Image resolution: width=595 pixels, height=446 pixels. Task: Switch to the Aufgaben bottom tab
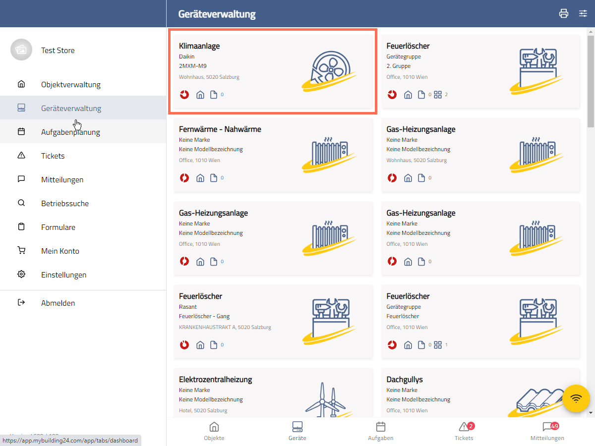pyautogui.click(x=381, y=431)
